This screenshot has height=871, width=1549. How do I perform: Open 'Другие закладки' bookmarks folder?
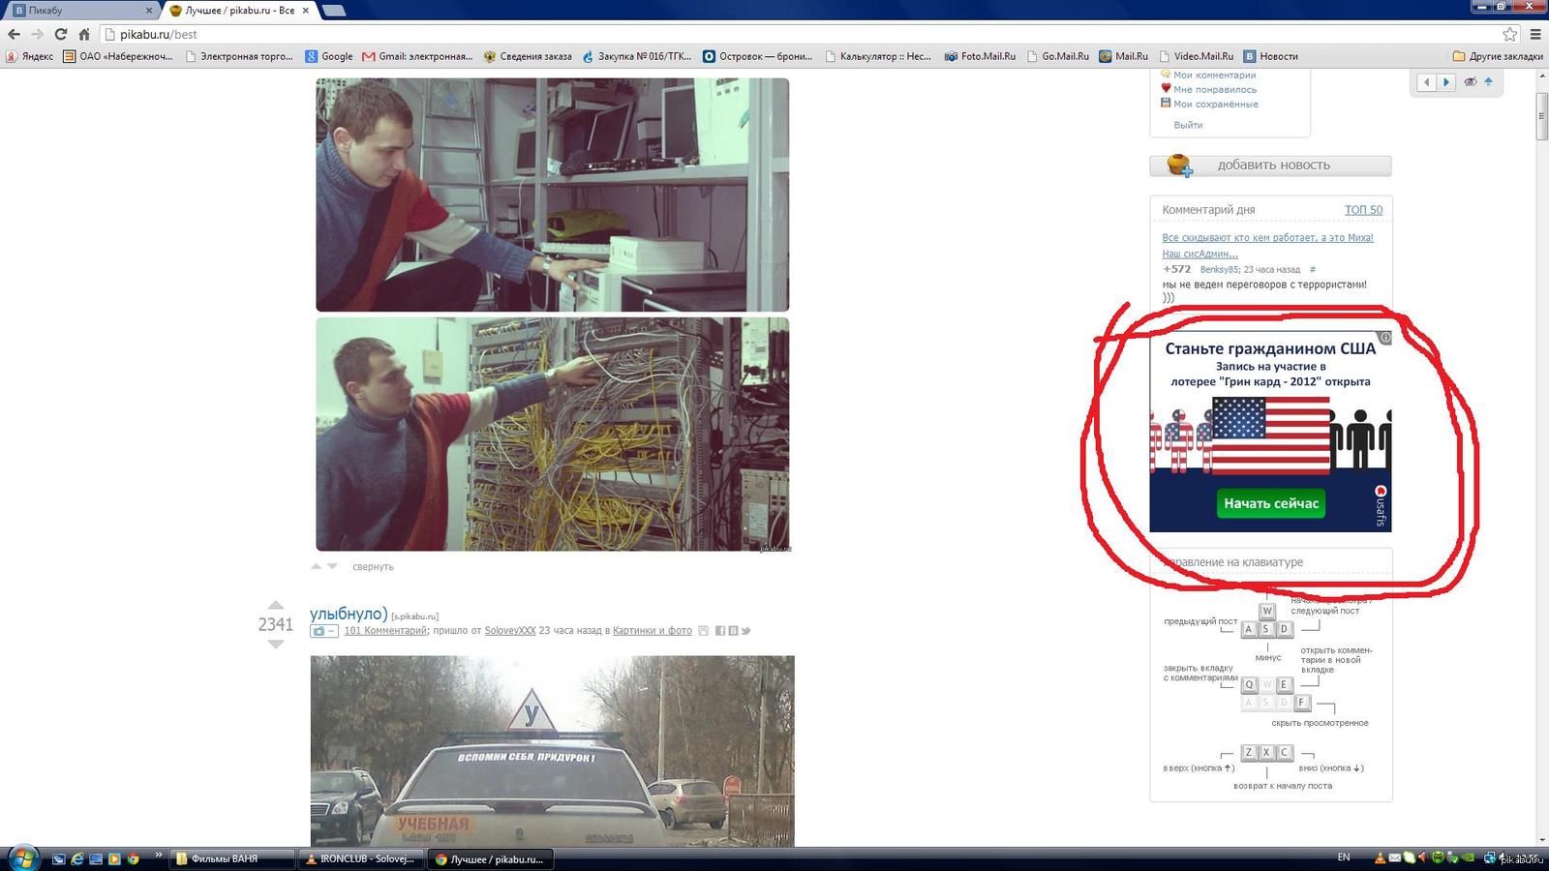tap(1498, 56)
